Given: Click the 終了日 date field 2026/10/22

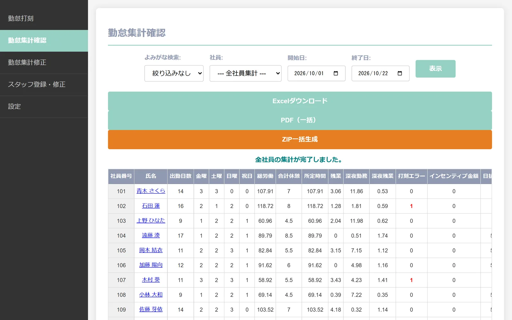Looking at the screenshot, I should point(380,73).
